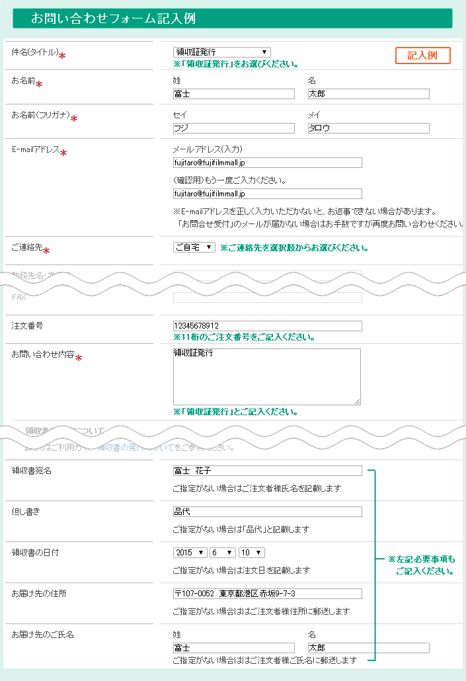The height and width of the screenshot is (681, 466).
Task: Click the 注文番号 field with 12345678912
Action: [x=267, y=326]
